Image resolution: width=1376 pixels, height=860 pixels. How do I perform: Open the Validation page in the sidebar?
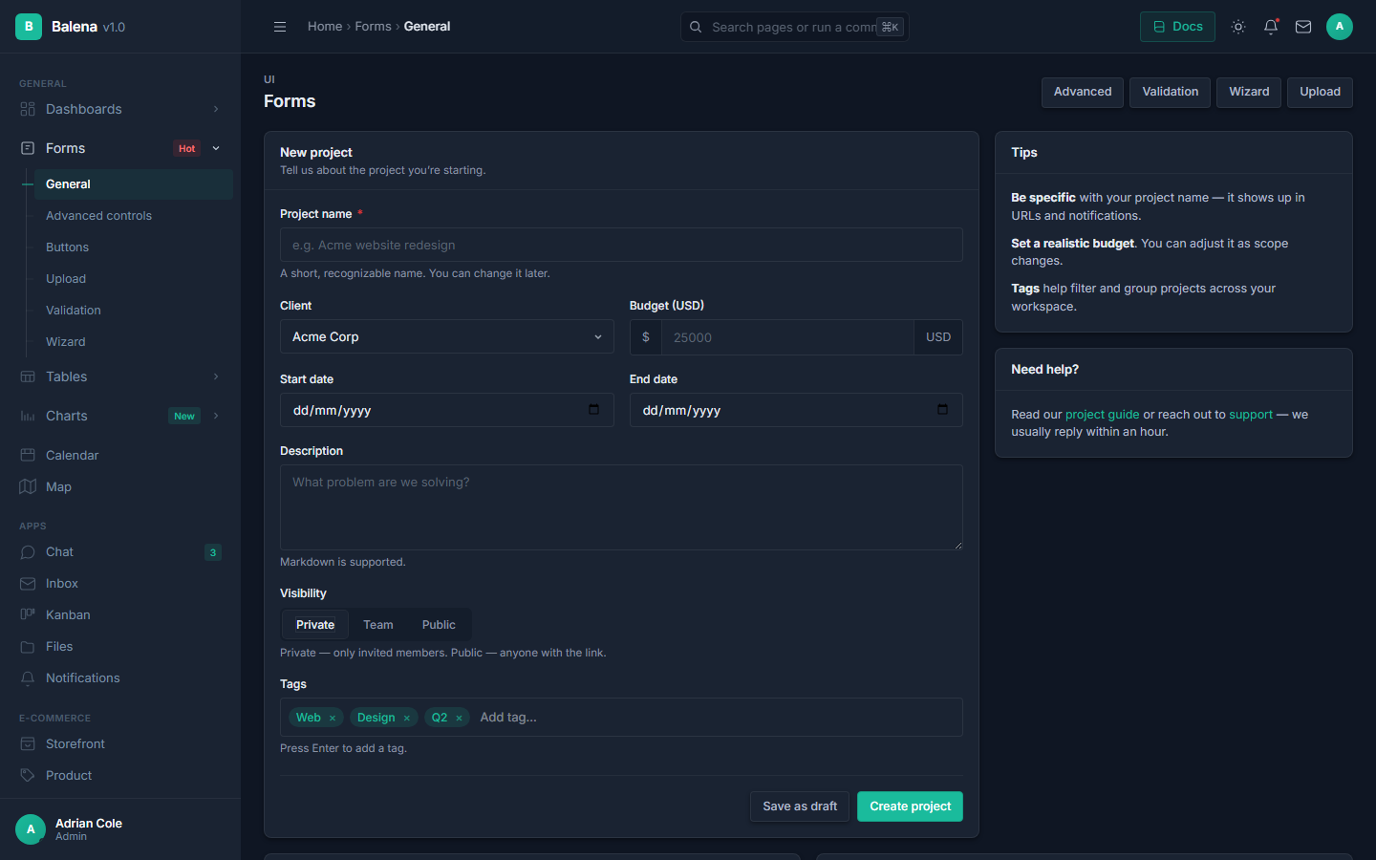point(134,311)
